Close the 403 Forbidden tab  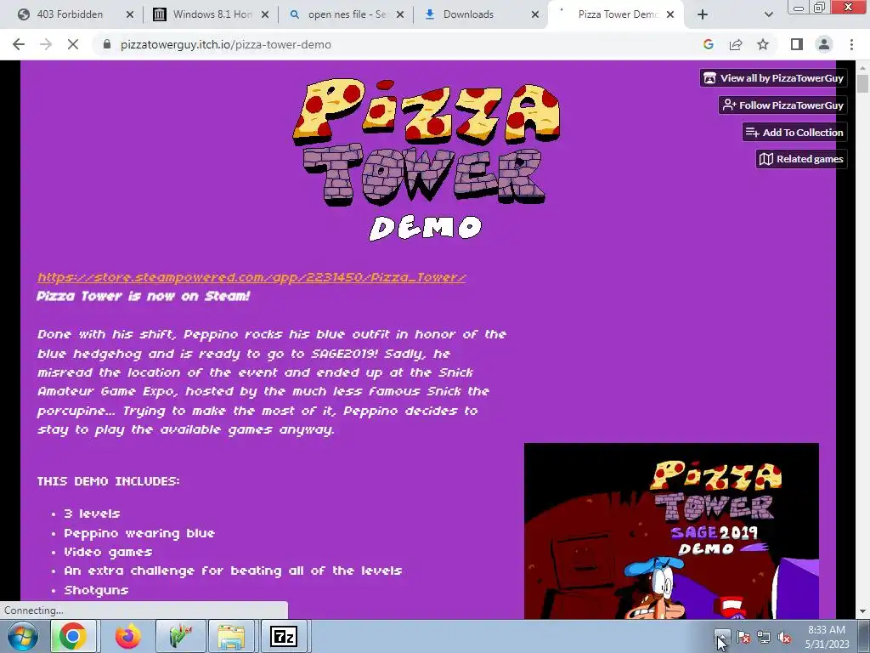click(130, 14)
